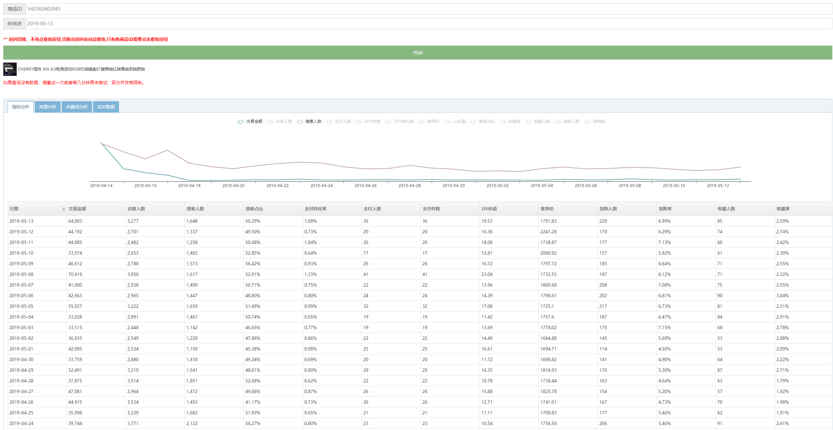
Task: Sort by the 搜索人数 column header
Action: 214,209
